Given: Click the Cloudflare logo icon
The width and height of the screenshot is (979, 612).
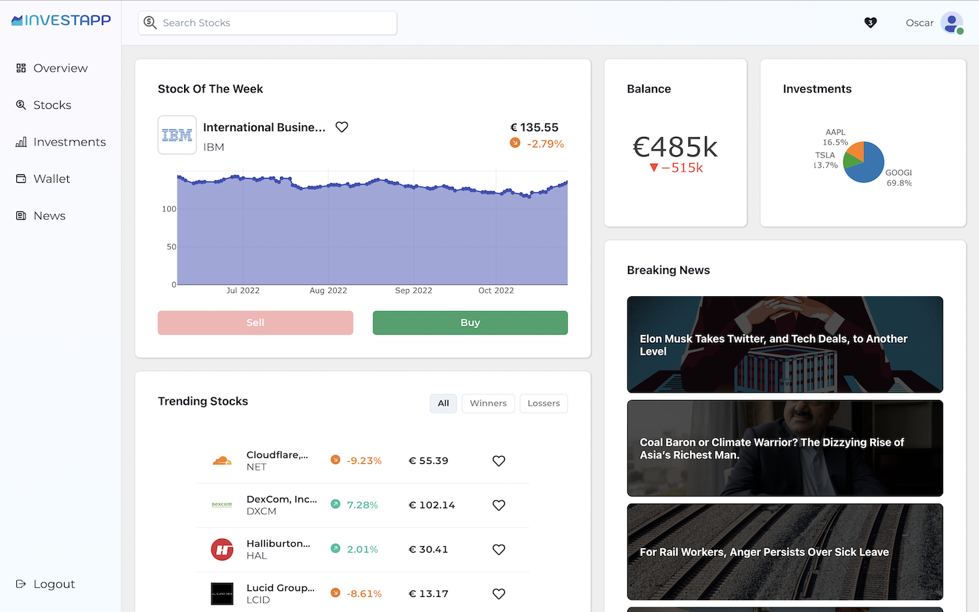Looking at the screenshot, I should tap(222, 461).
